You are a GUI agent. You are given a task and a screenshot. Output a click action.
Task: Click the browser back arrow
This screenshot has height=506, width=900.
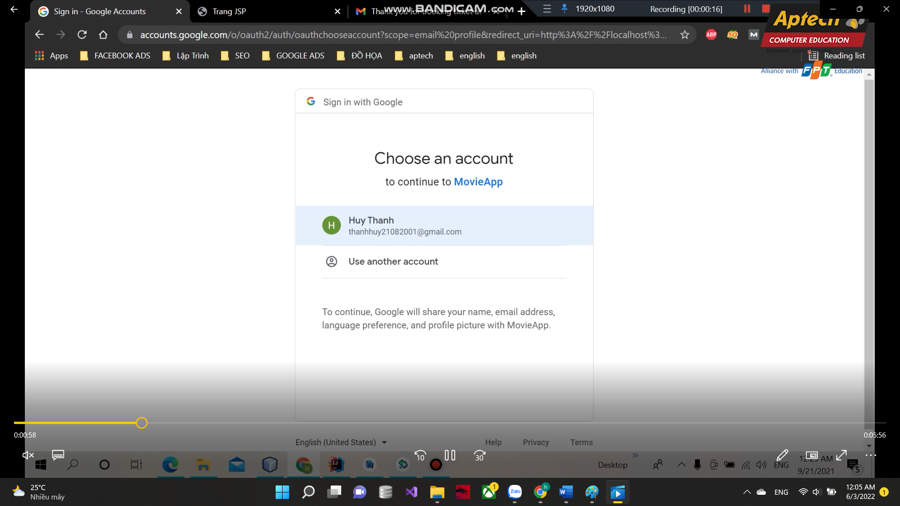(39, 35)
